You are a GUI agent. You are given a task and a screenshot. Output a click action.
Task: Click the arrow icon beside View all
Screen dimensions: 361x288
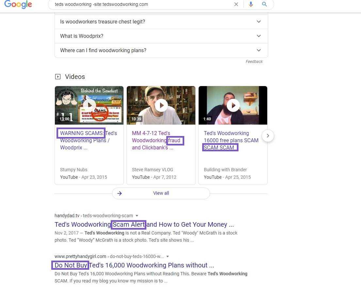pos(120,193)
